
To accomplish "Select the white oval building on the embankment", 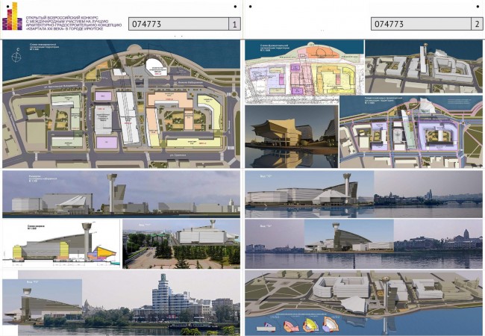I will click(157, 67).
